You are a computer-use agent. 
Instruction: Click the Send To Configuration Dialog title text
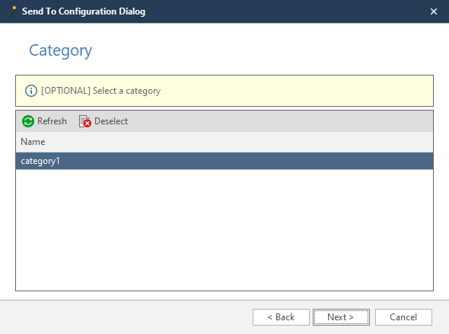[x=84, y=11]
